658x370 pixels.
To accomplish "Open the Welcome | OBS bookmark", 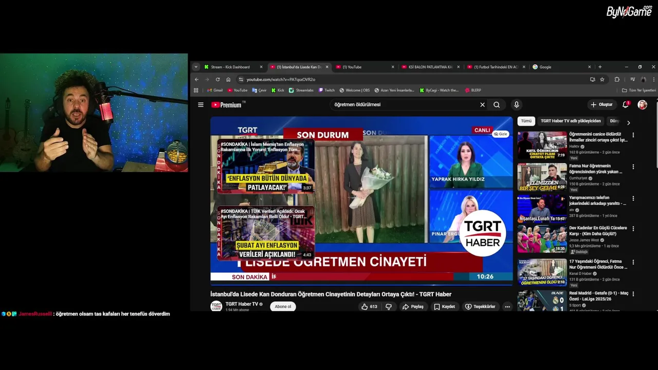I will point(354,90).
